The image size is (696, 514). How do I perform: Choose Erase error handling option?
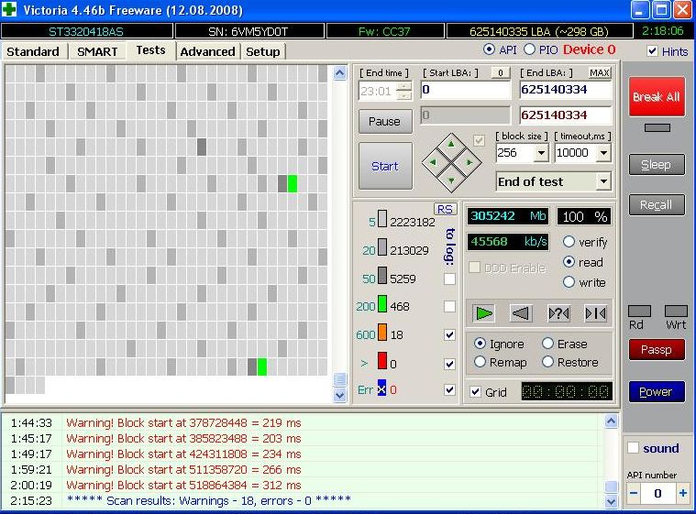click(x=547, y=344)
